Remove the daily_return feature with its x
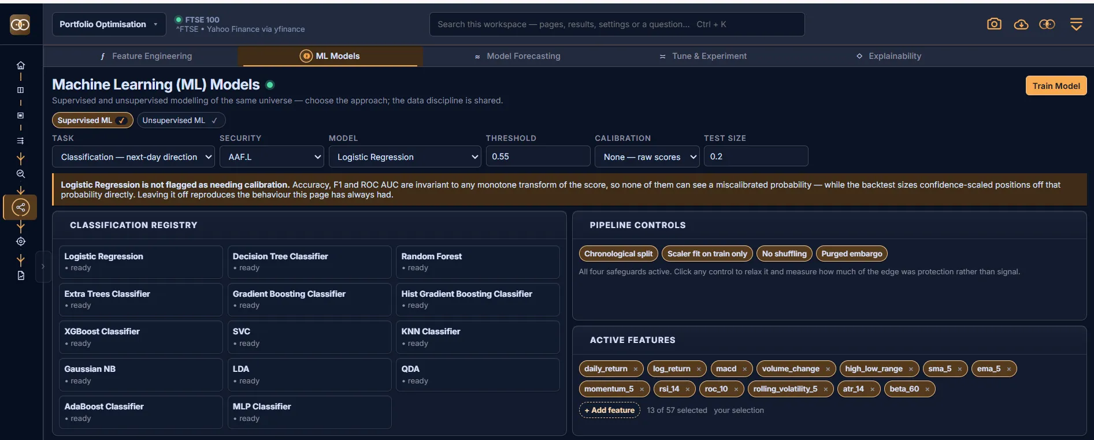The width and height of the screenshot is (1094, 440). (636, 369)
